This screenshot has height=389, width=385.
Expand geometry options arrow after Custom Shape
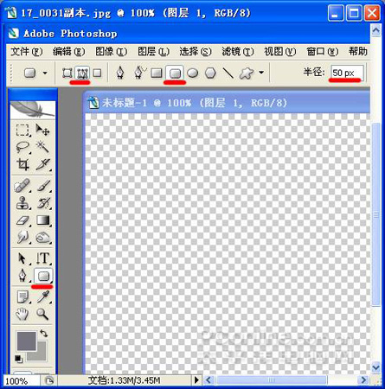pyautogui.click(x=261, y=73)
